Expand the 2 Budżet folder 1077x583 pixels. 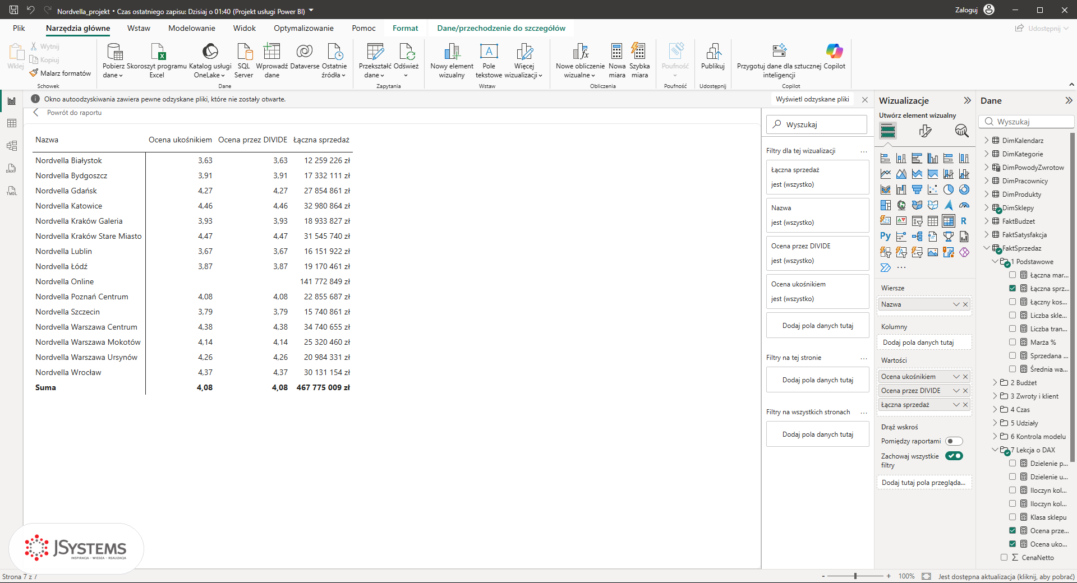(995, 382)
